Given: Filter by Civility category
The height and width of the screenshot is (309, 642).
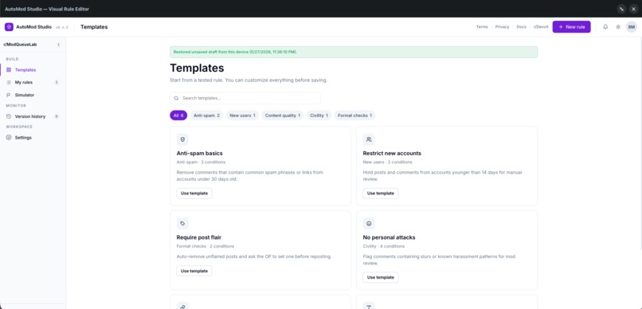Looking at the screenshot, I should pyautogui.click(x=319, y=115).
